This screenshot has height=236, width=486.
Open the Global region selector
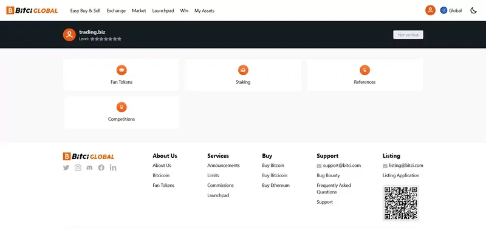pyautogui.click(x=451, y=10)
